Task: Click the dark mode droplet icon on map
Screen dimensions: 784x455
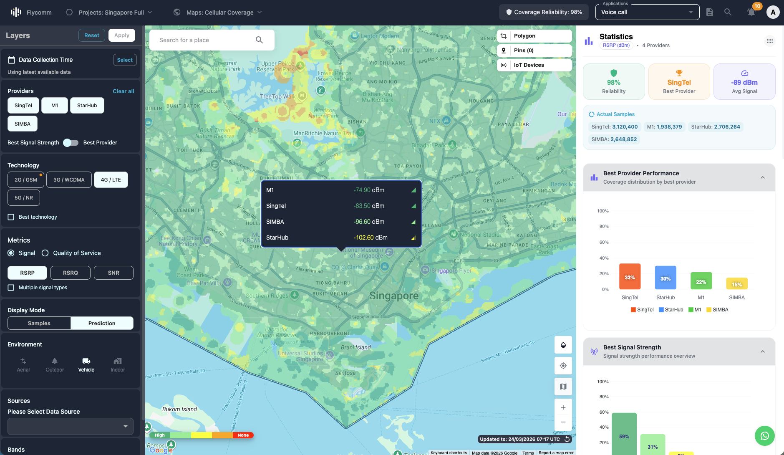Action: pyautogui.click(x=563, y=345)
